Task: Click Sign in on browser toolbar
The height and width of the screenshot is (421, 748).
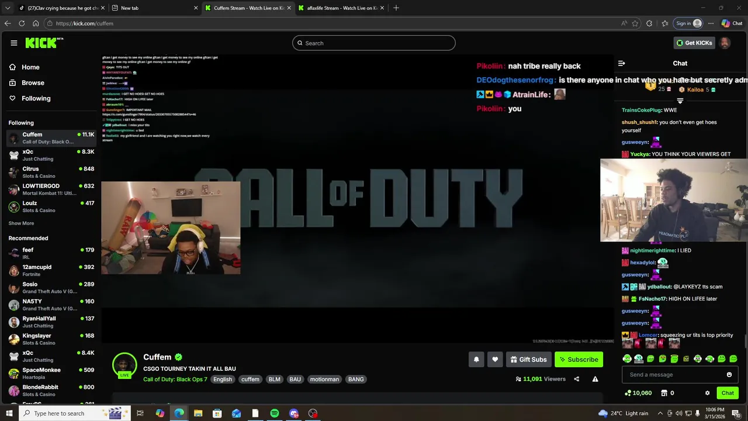Action: pyautogui.click(x=688, y=23)
